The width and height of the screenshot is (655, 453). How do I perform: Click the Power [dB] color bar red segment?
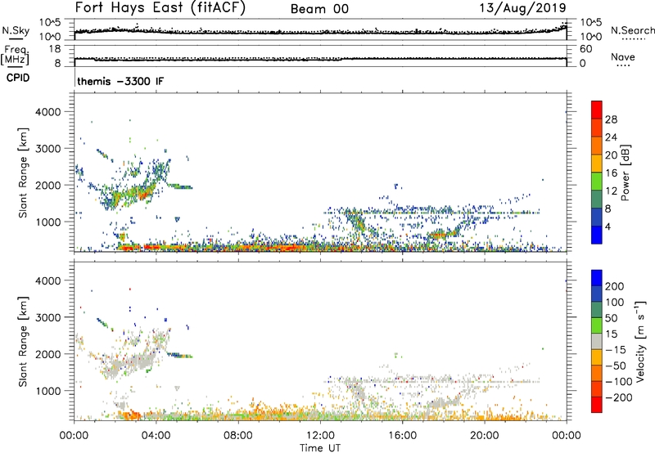pyautogui.click(x=597, y=110)
